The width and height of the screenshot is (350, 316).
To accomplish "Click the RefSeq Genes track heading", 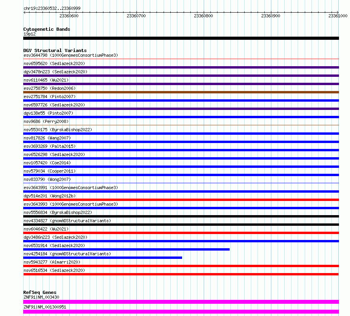I will click(x=40, y=292).
